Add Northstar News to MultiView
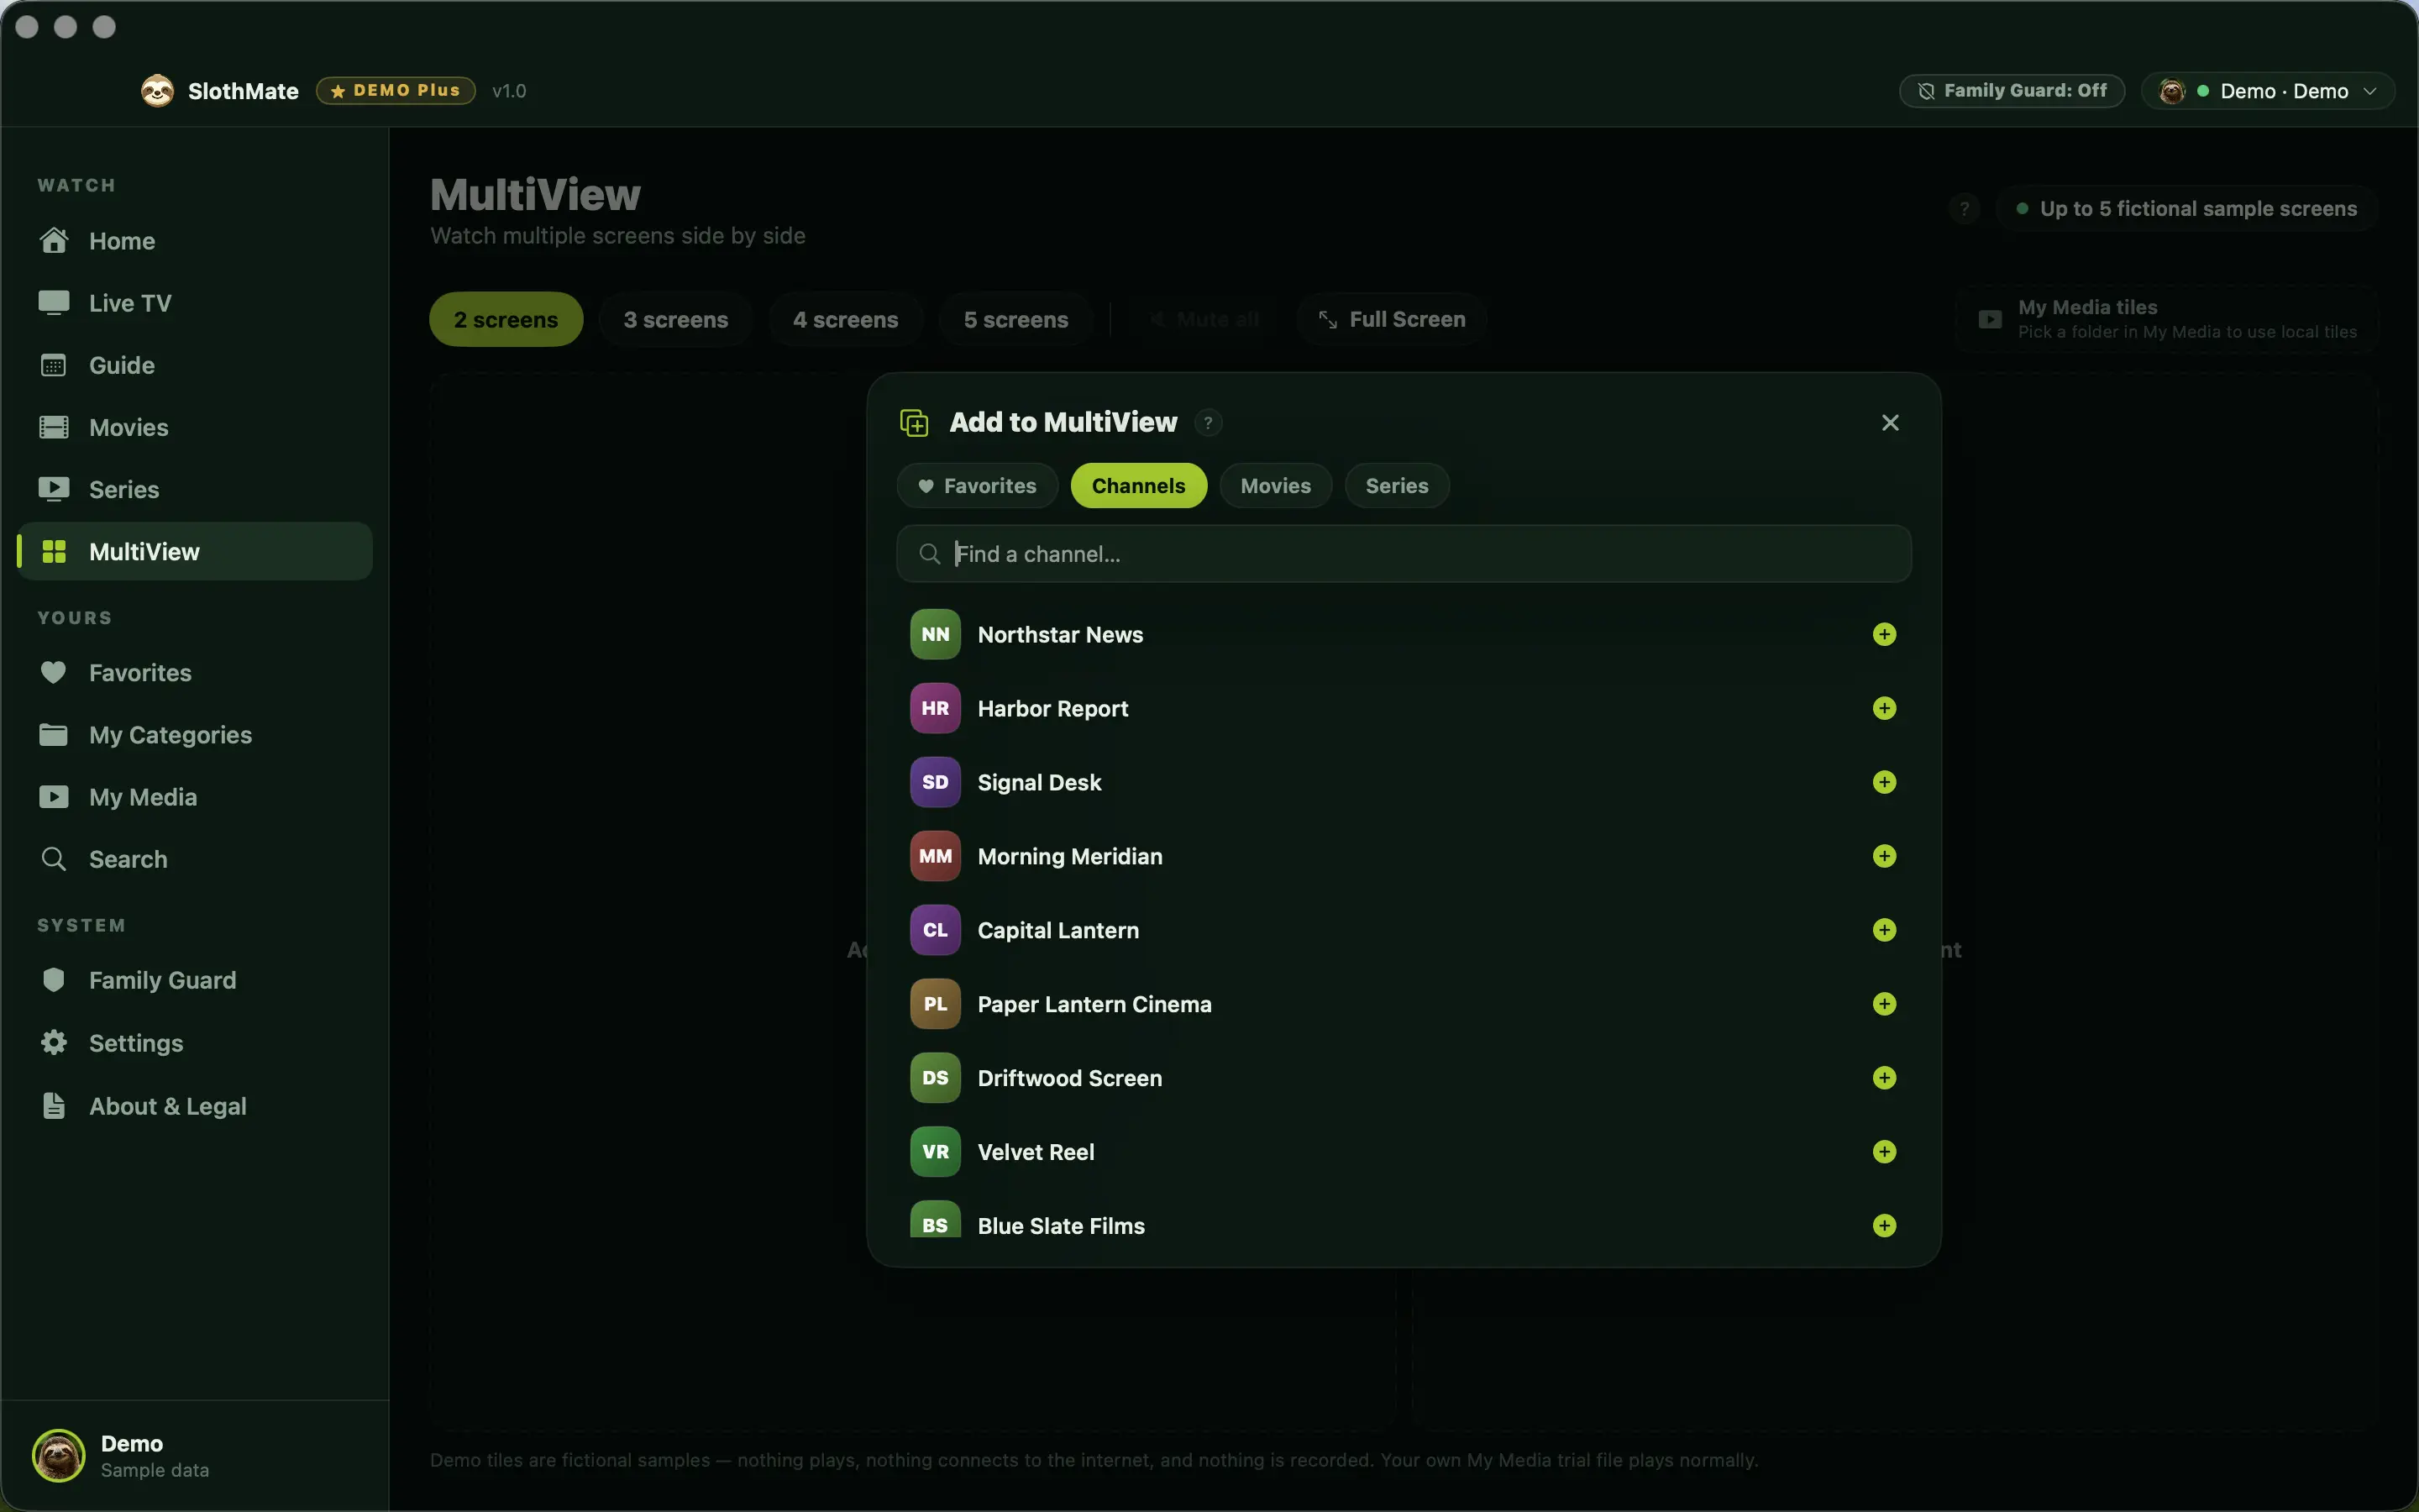This screenshot has width=2419, height=1512. tap(1884, 634)
